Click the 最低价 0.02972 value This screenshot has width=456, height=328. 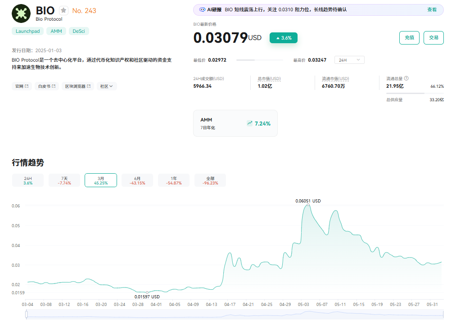click(x=217, y=60)
